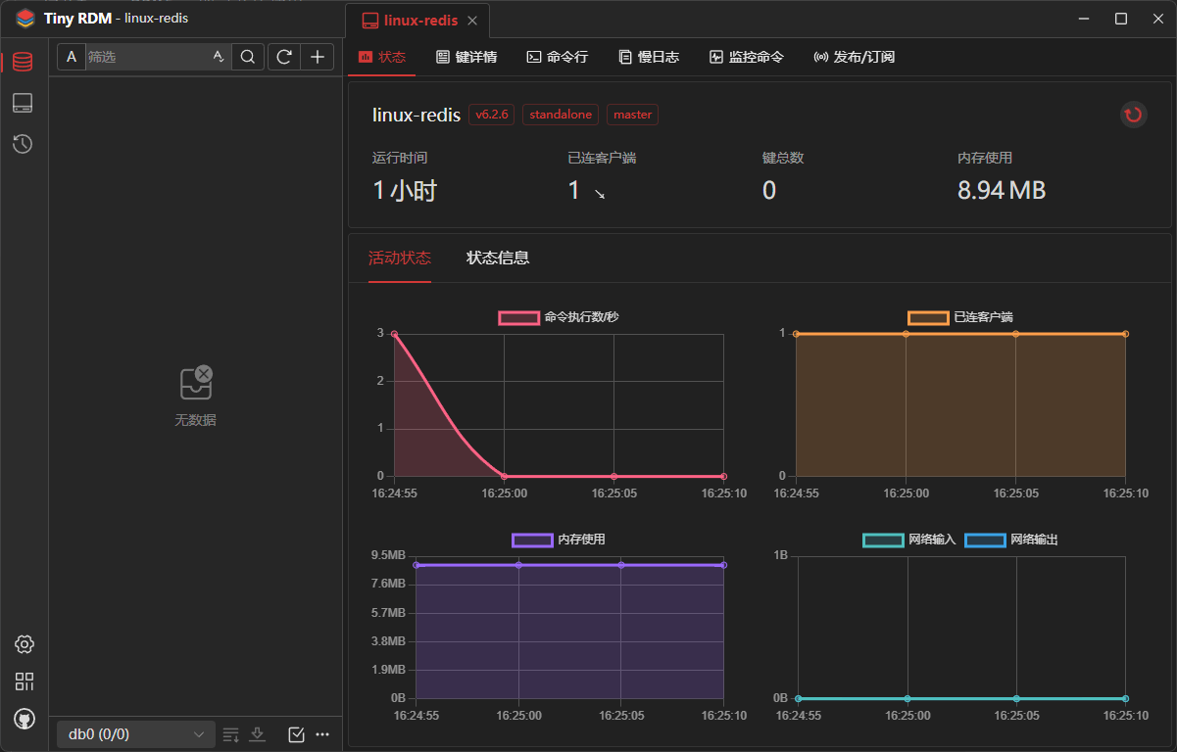Open the GitHub icon link
The width and height of the screenshot is (1177, 752).
tap(25, 719)
